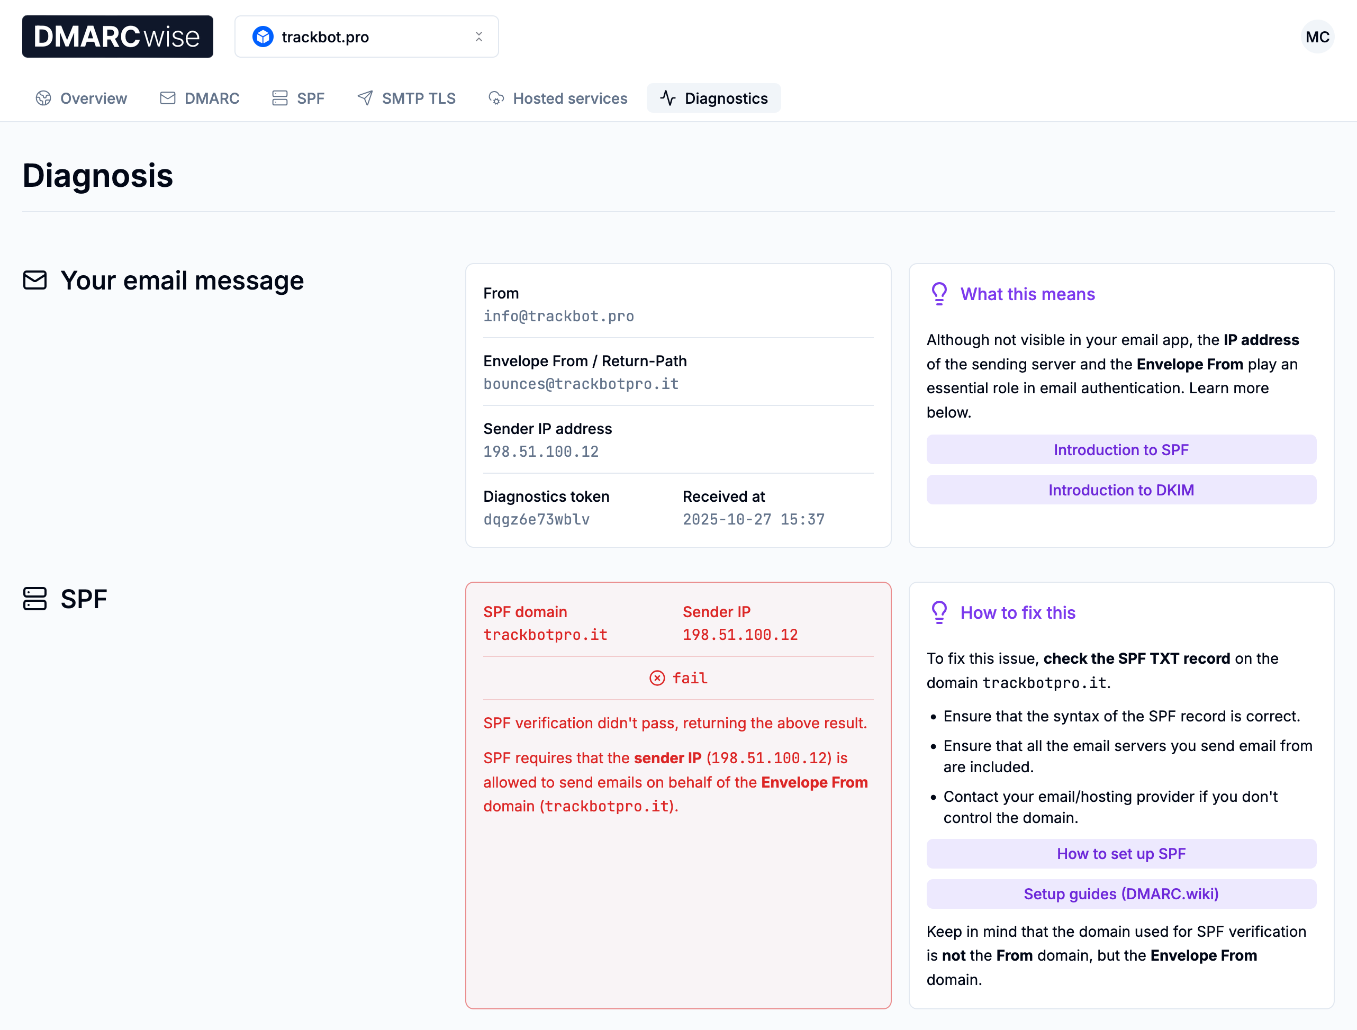Viewport: 1357px width, 1030px height.
Task: Click the MC account avatar
Action: pos(1317,37)
